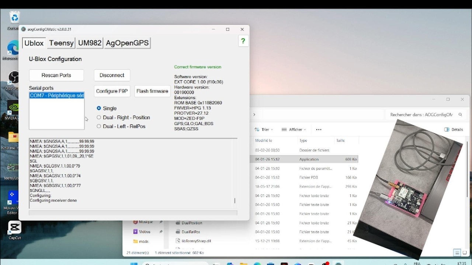Open Musique folder in Explorer sidebar
The width and height of the screenshot is (472, 265).
146,222
